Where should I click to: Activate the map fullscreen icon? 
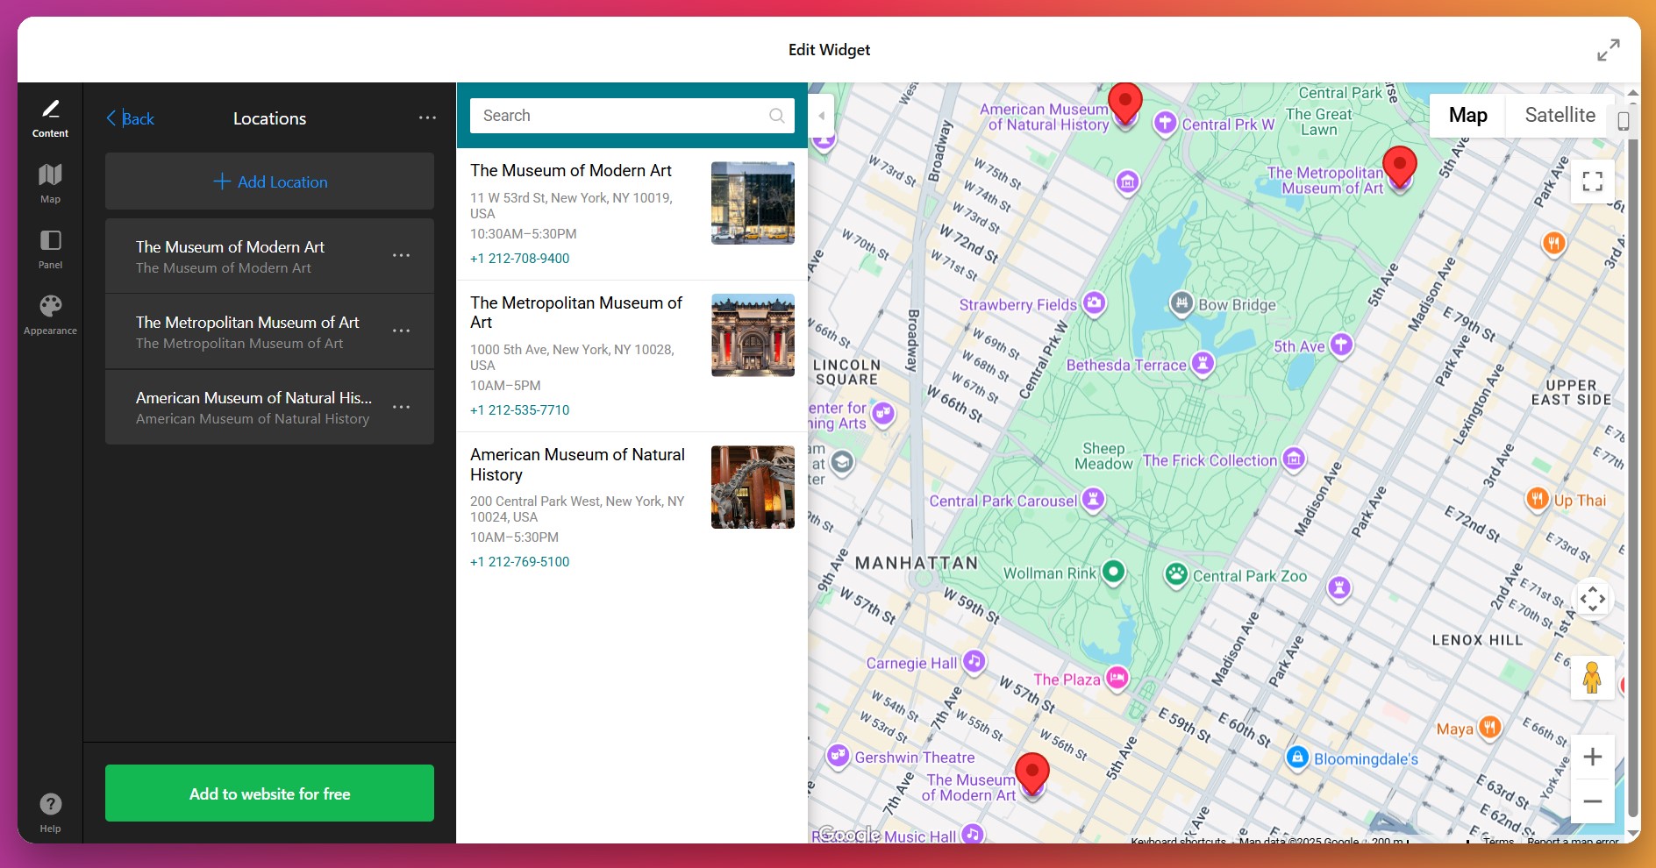(1592, 181)
